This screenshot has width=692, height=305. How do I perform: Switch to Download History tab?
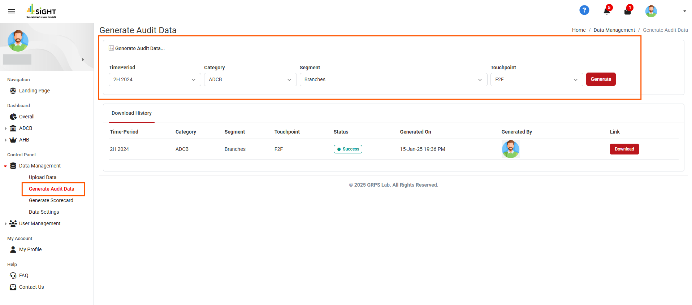click(131, 113)
